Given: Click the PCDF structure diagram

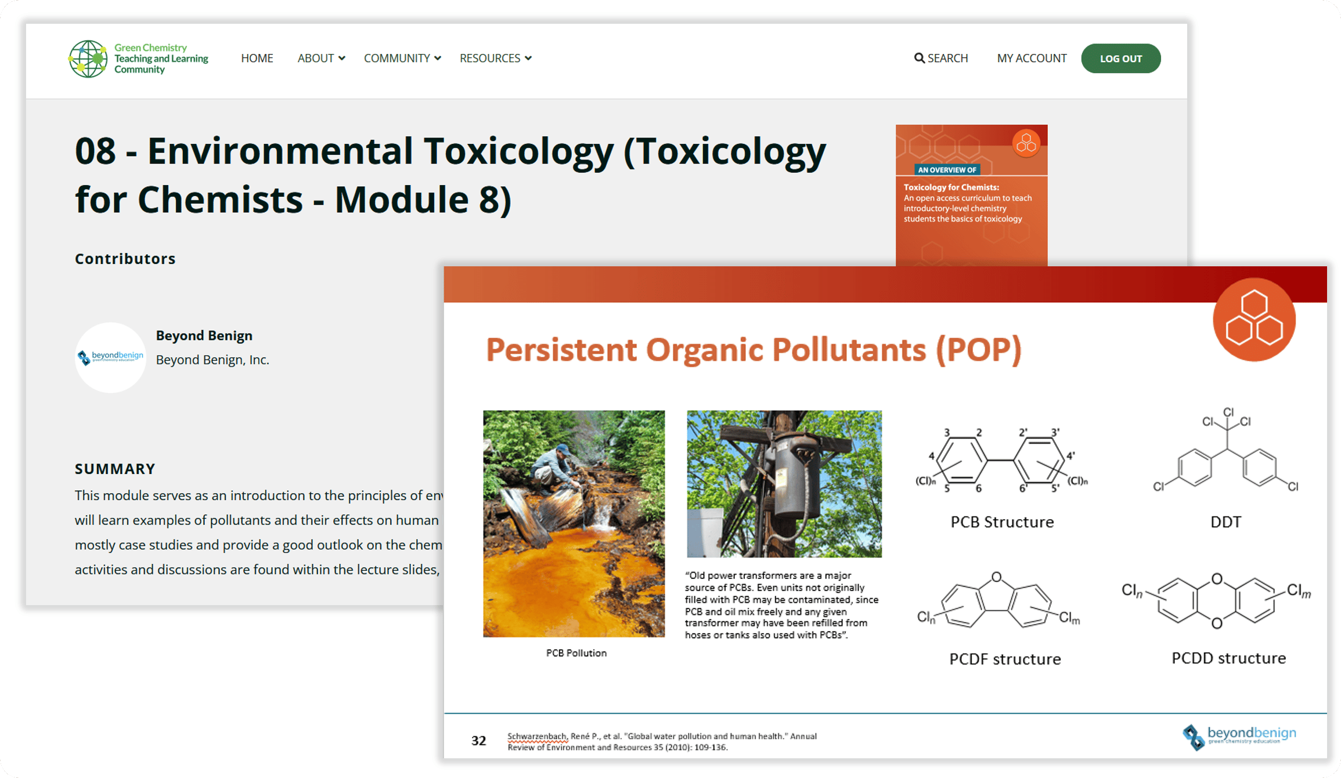Looking at the screenshot, I should tap(998, 600).
